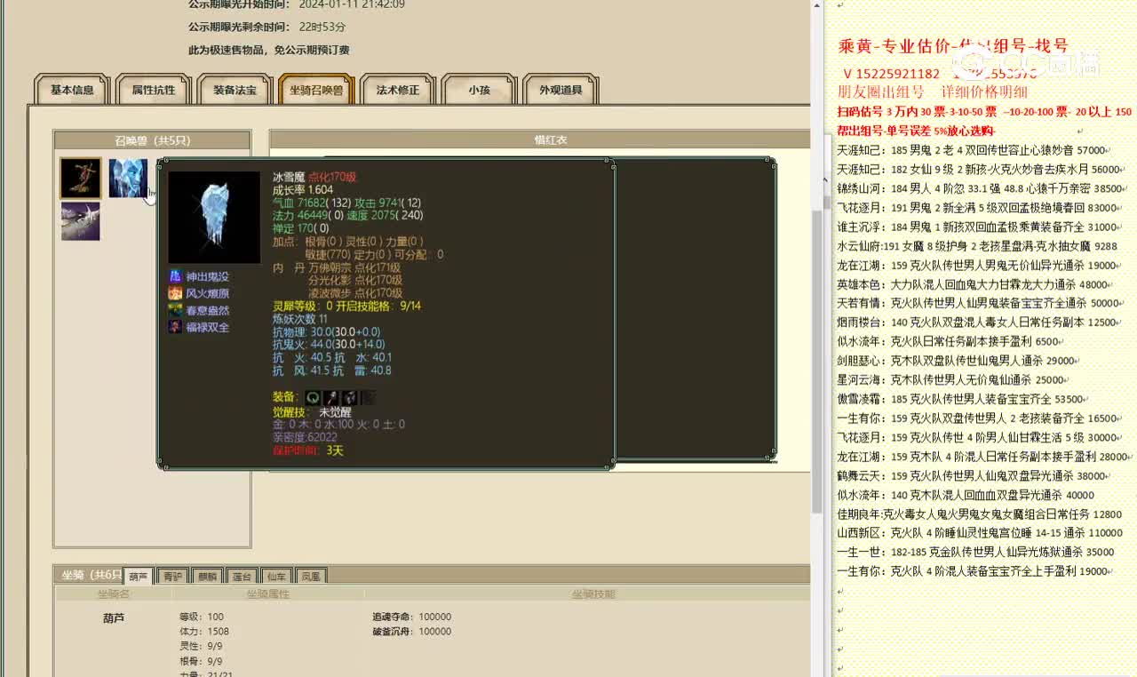Open the 装备法宝 tab
The image size is (1137, 677).
(x=235, y=90)
